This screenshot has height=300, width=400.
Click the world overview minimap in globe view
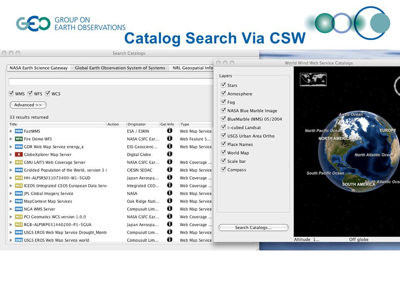(x=313, y=80)
